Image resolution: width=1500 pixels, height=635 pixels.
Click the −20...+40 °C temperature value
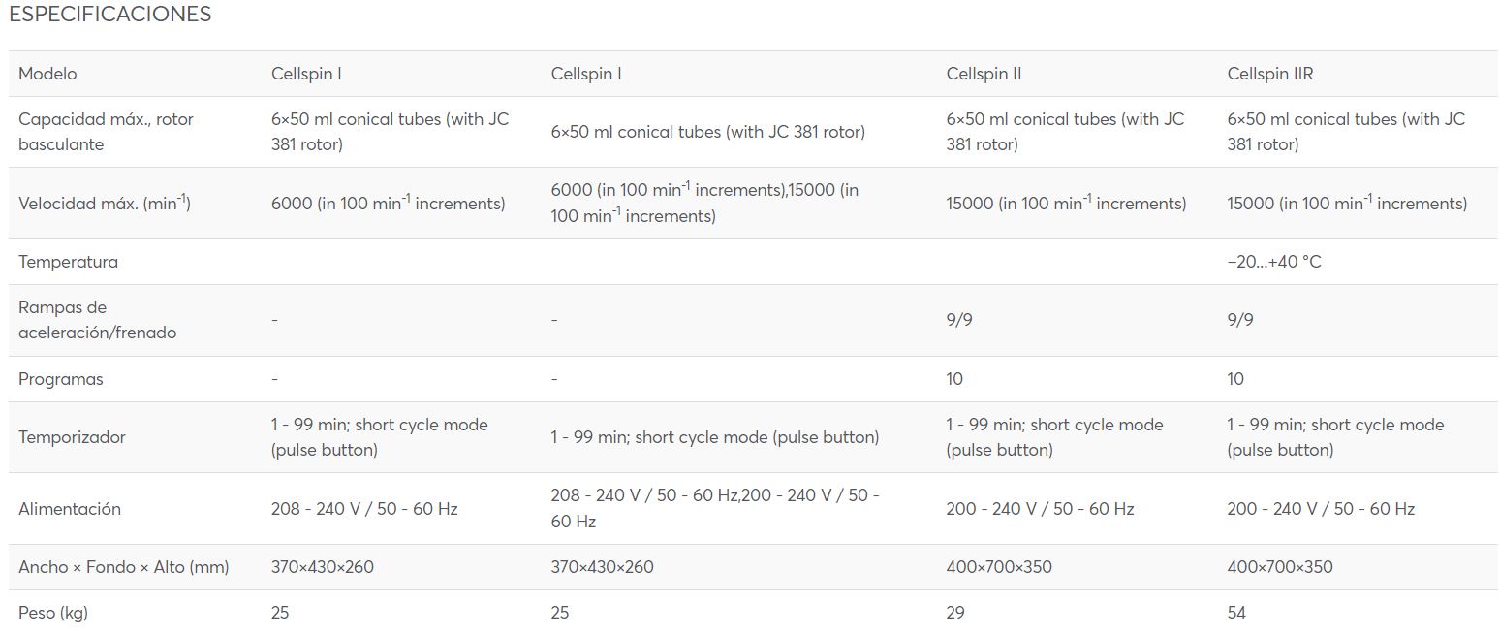(1273, 262)
